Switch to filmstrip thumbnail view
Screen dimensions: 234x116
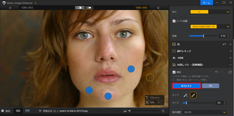27,111
